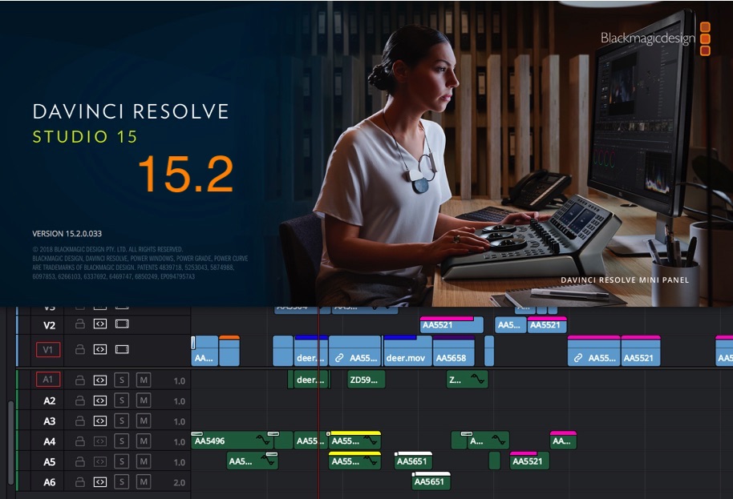Viewport: 733px width, 499px height.
Task: Mute the A4 audio track
Action: 144,441
